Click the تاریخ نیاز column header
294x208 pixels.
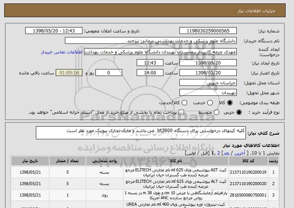point(30,161)
